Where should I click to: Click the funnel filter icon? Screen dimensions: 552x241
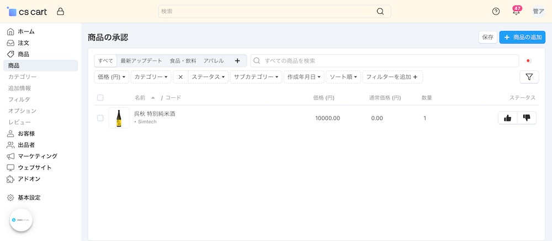coord(529,77)
